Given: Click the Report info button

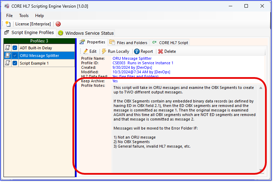Looking at the screenshot, I should (x=143, y=51).
